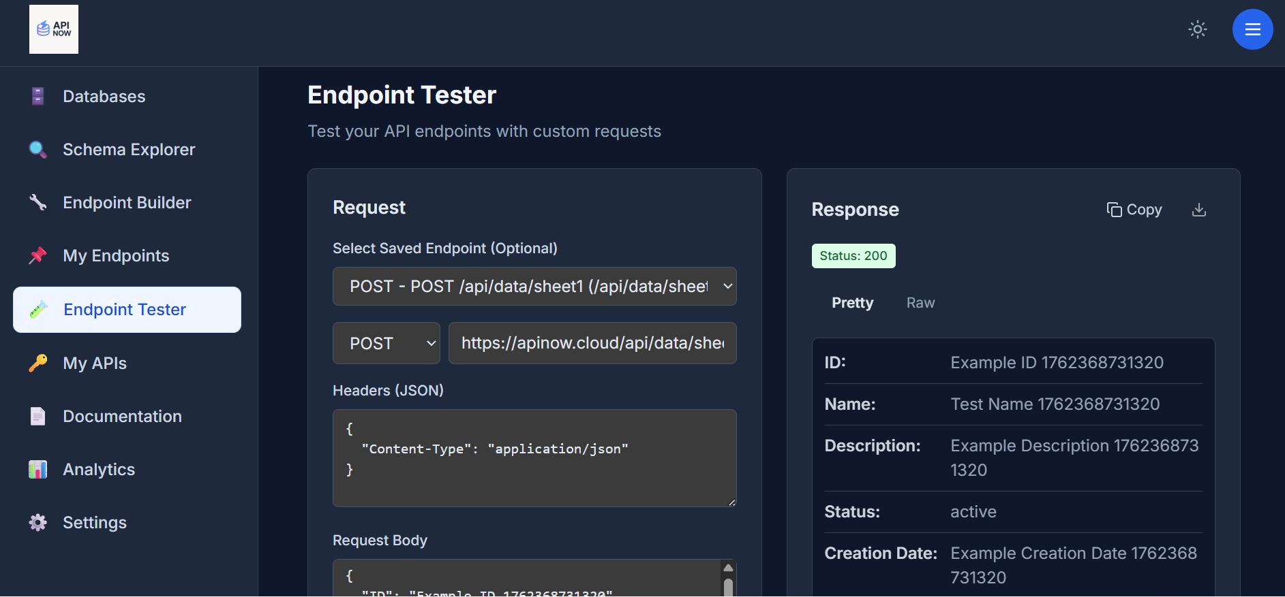Click the 'Test your API endpoints' subtitle
Screen dimensions: 1285x597
pos(484,131)
